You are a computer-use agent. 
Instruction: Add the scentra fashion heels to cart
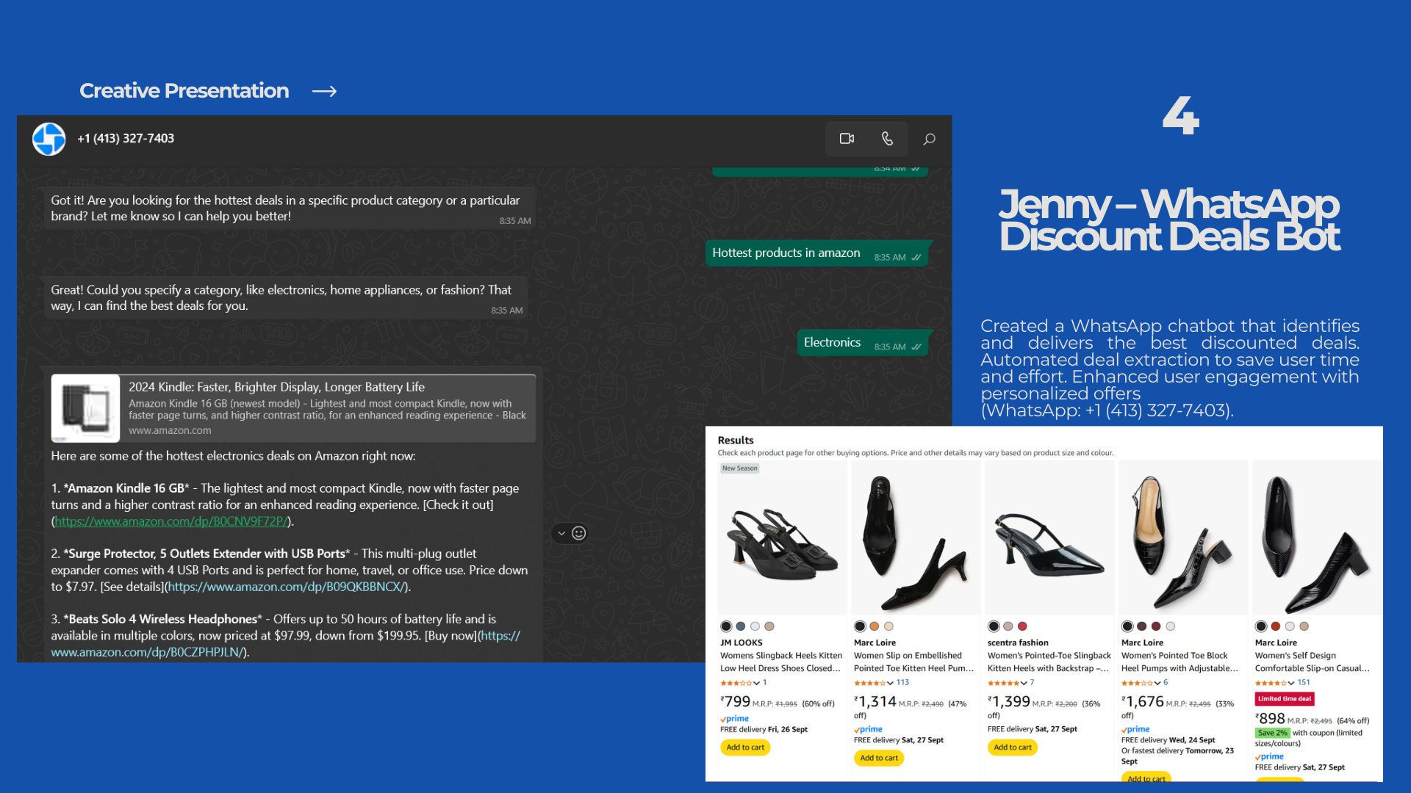[x=1012, y=747]
